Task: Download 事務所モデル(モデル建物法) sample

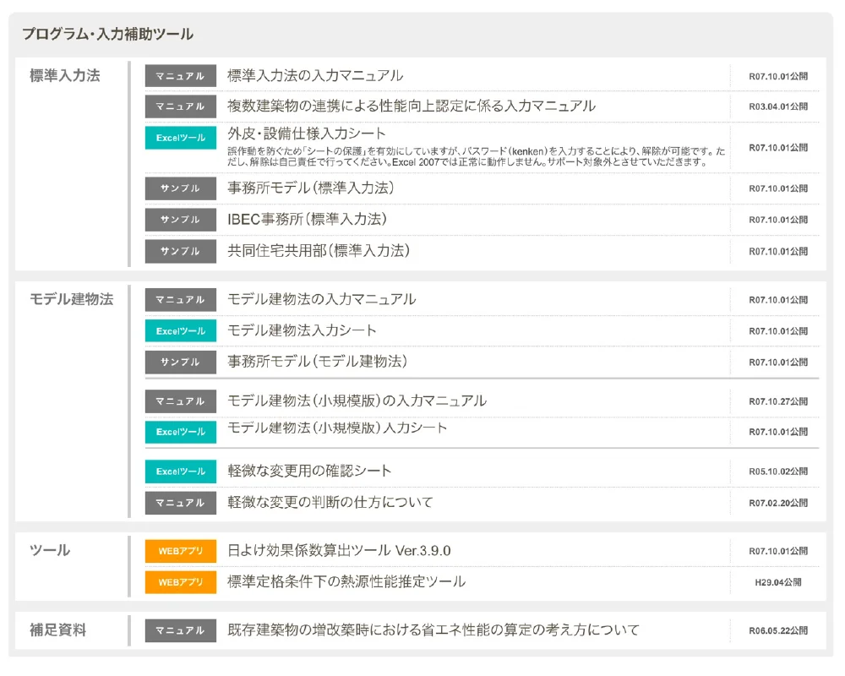Action: pyautogui.click(x=317, y=362)
